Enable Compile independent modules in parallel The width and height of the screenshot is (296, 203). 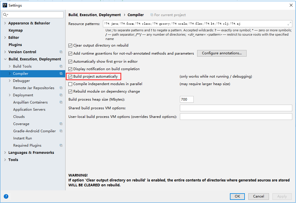point(70,84)
